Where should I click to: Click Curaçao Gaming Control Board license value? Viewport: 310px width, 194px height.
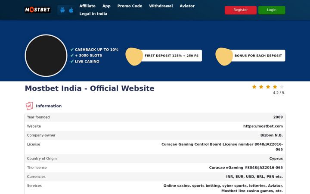[x=222, y=147]
